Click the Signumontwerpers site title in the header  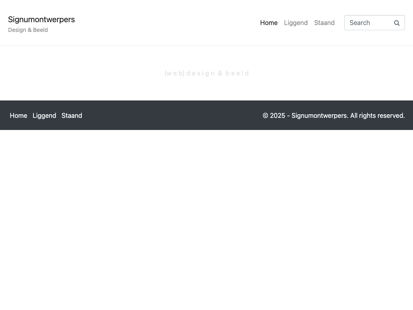coord(41,19)
